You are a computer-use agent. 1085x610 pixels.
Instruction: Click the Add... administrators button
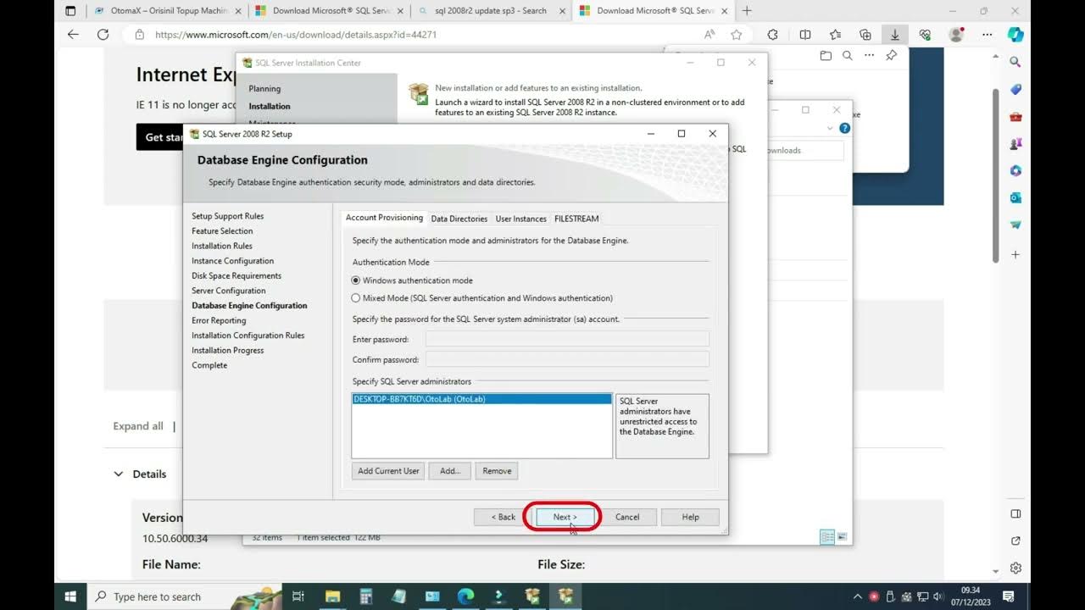point(450,471)
